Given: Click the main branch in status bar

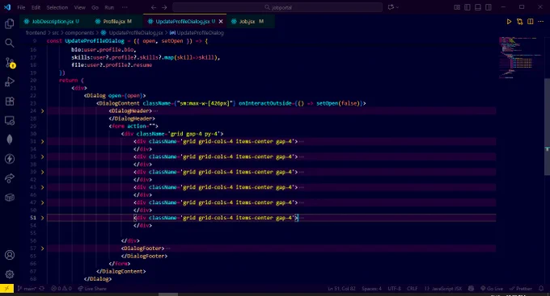Looking at the screenshot, I should pos(27,289).
